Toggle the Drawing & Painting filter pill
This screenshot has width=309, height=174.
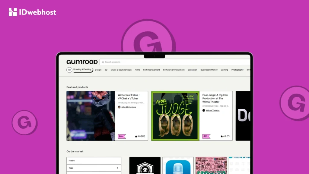pyautogui.click(x=82, y=69)
